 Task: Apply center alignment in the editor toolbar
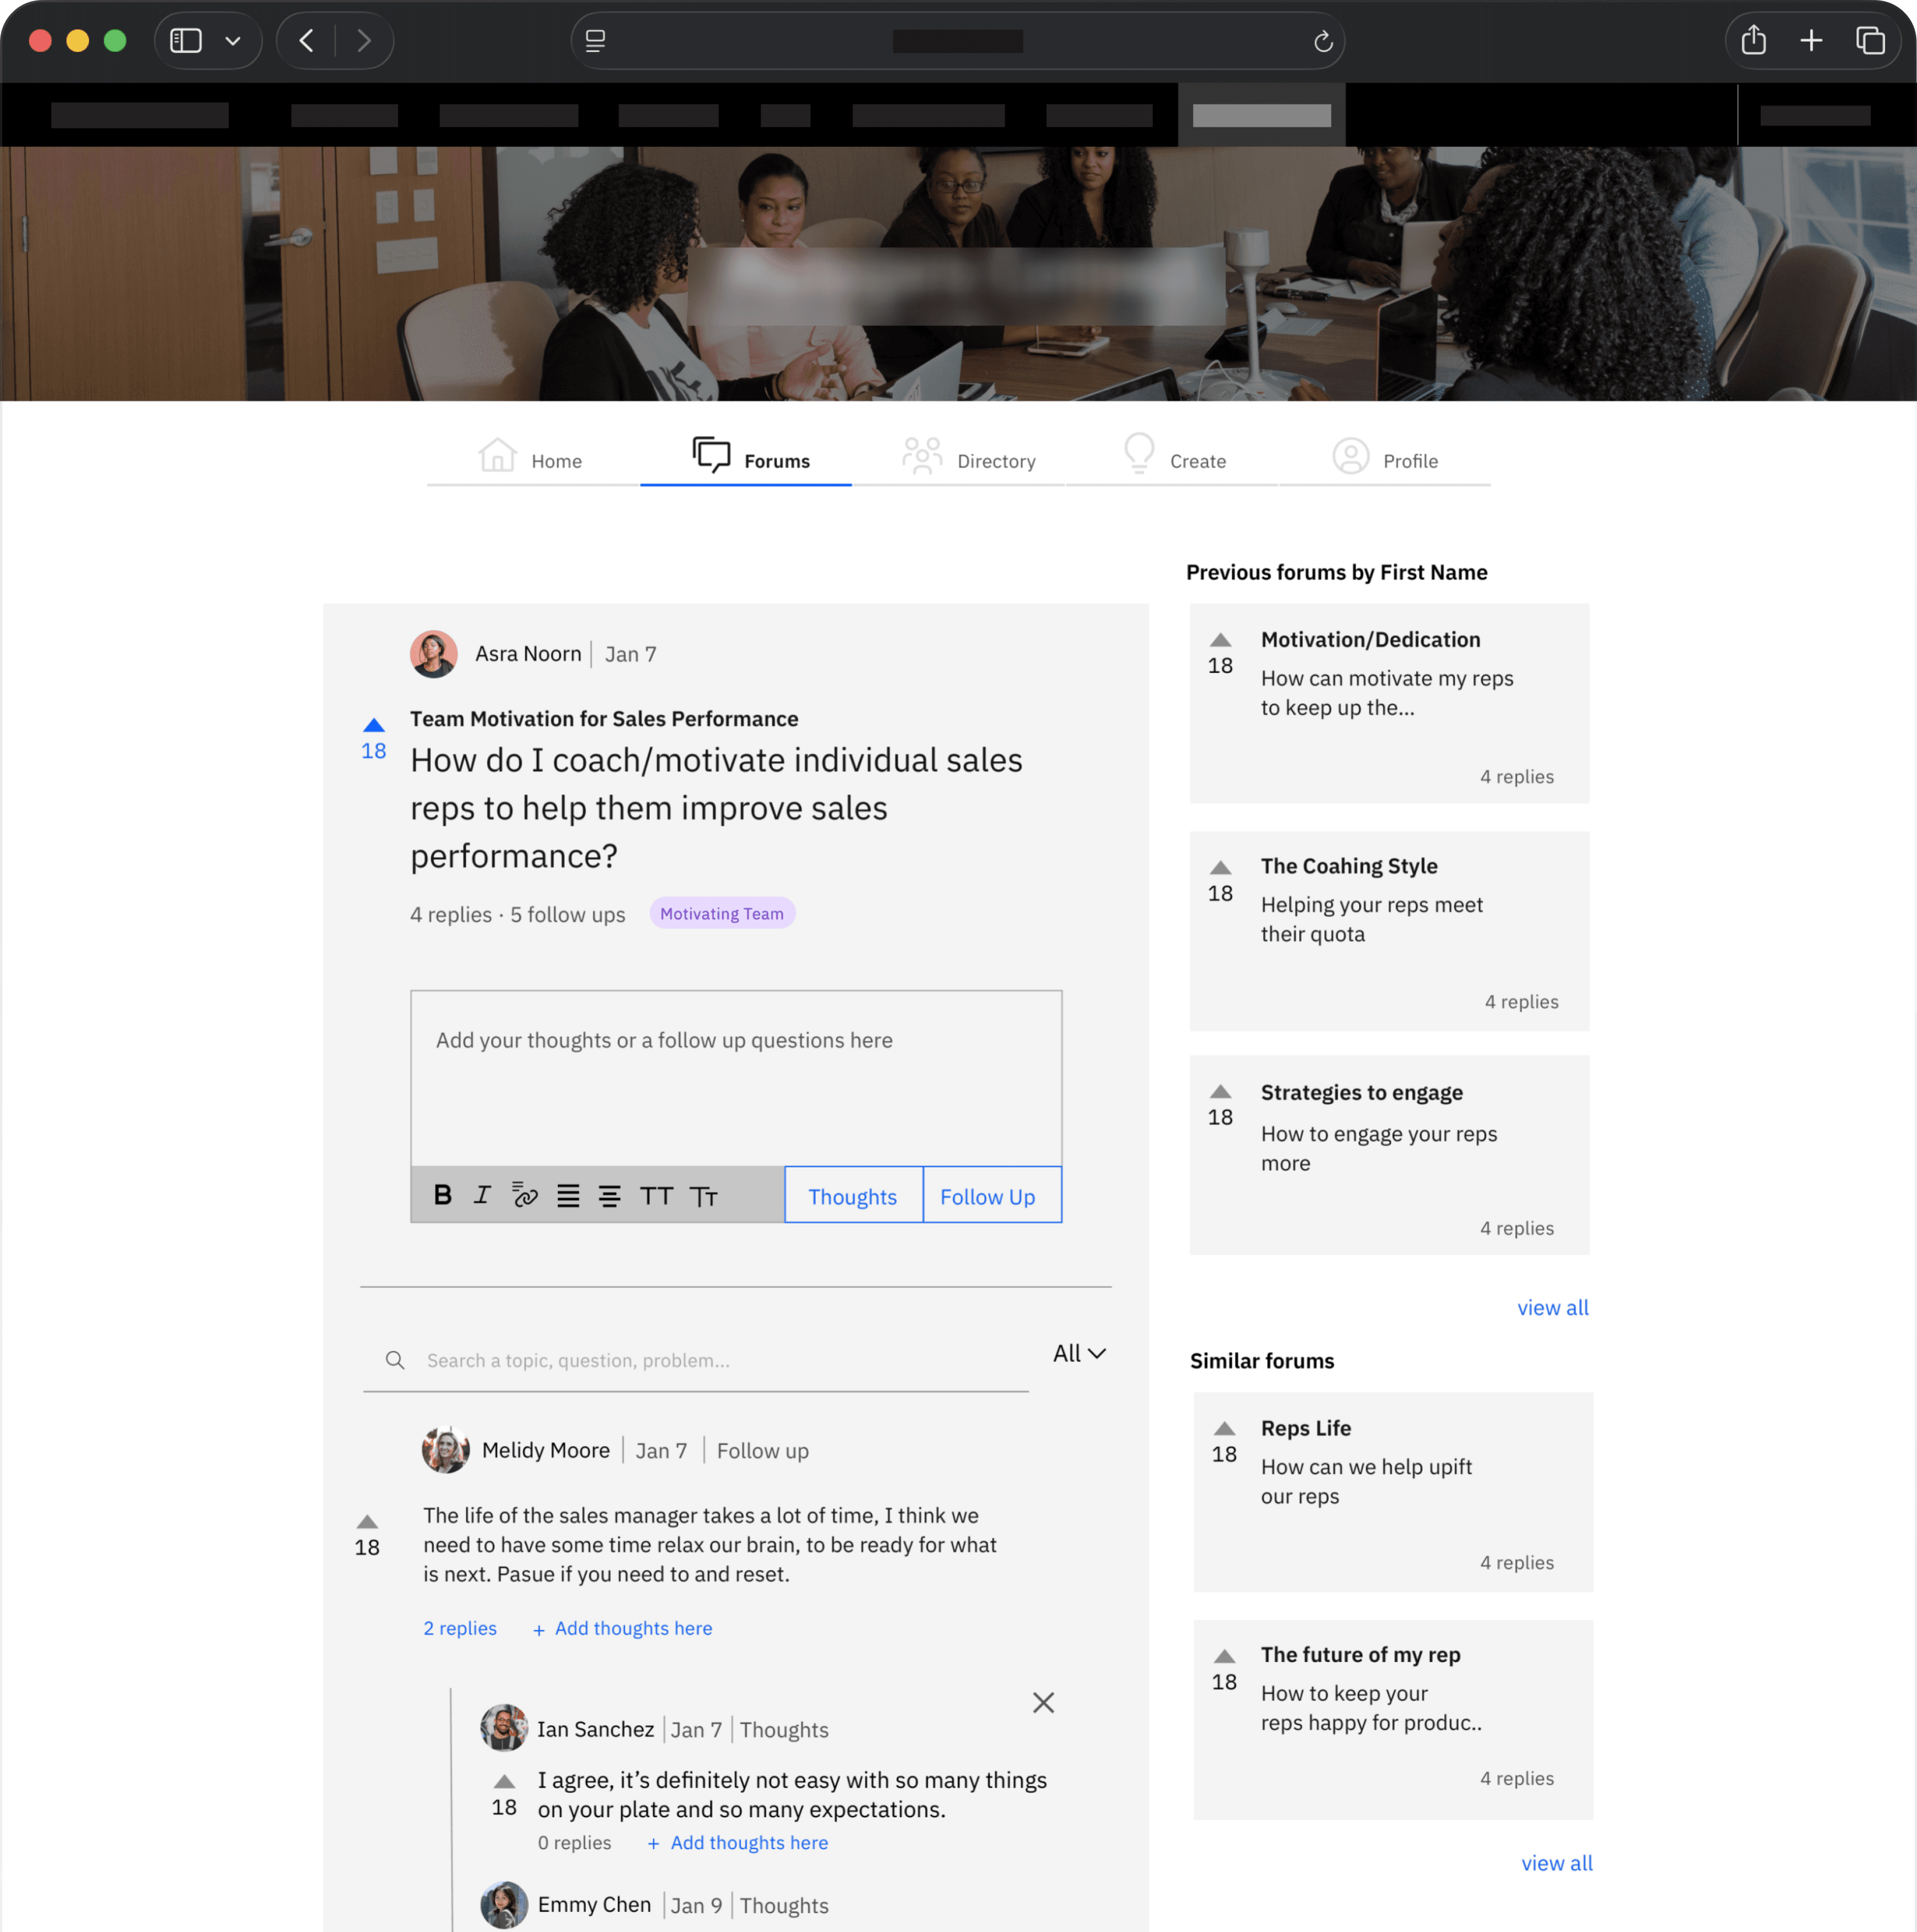coord(609,1196)
